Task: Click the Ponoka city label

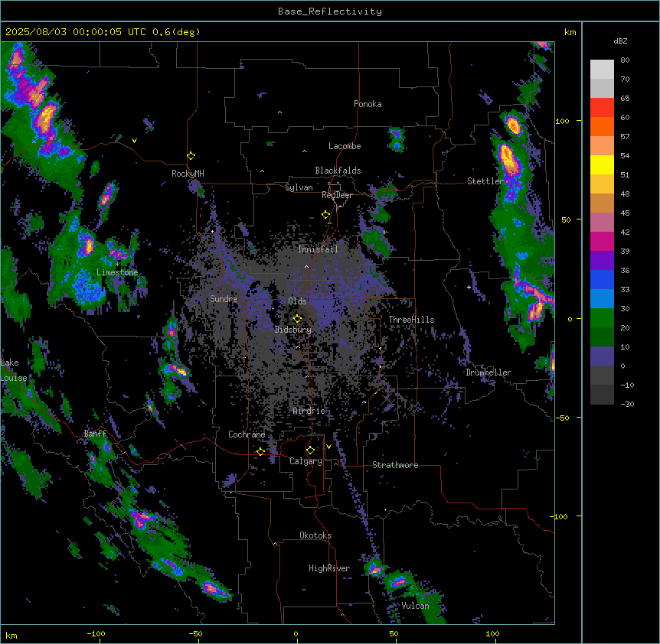Action: 368,104
